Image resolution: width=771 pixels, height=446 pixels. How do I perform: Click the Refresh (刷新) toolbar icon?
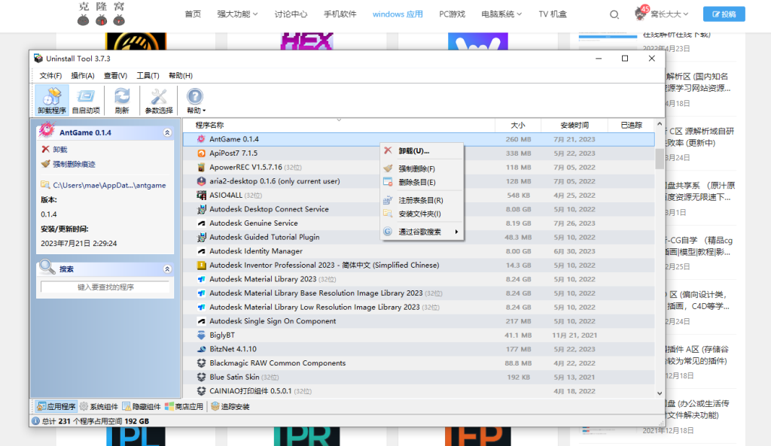click(122, 100)
